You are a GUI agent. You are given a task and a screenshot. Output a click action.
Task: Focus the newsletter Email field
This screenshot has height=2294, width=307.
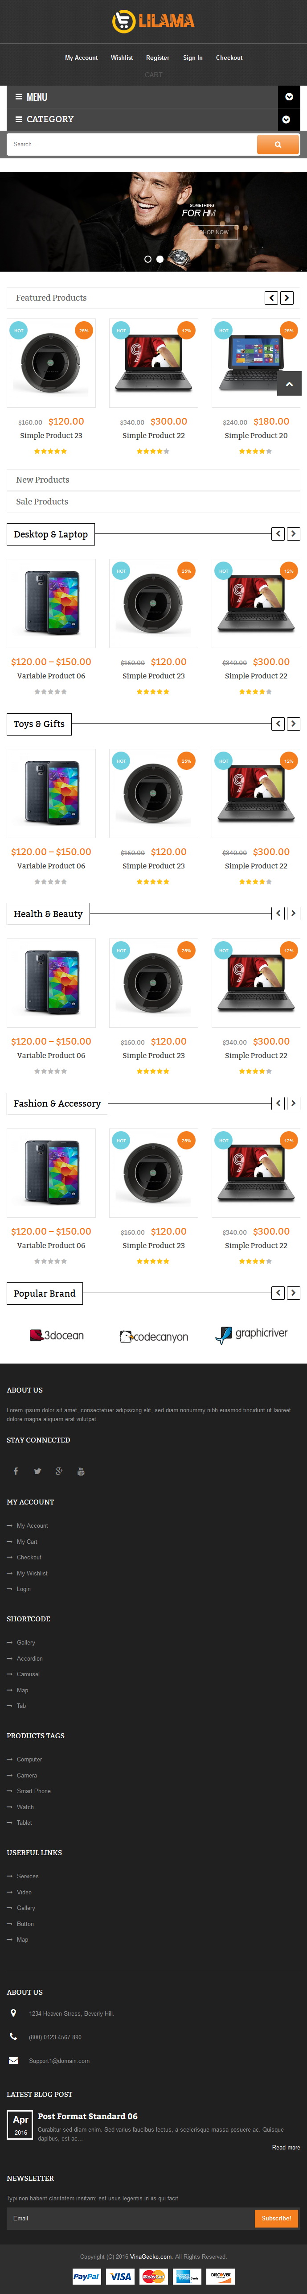point(130,2218)
